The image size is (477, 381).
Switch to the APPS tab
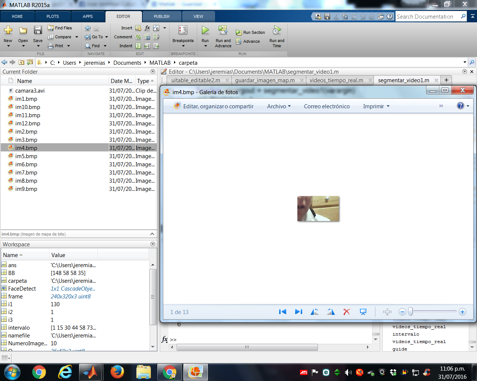(88, 16)
